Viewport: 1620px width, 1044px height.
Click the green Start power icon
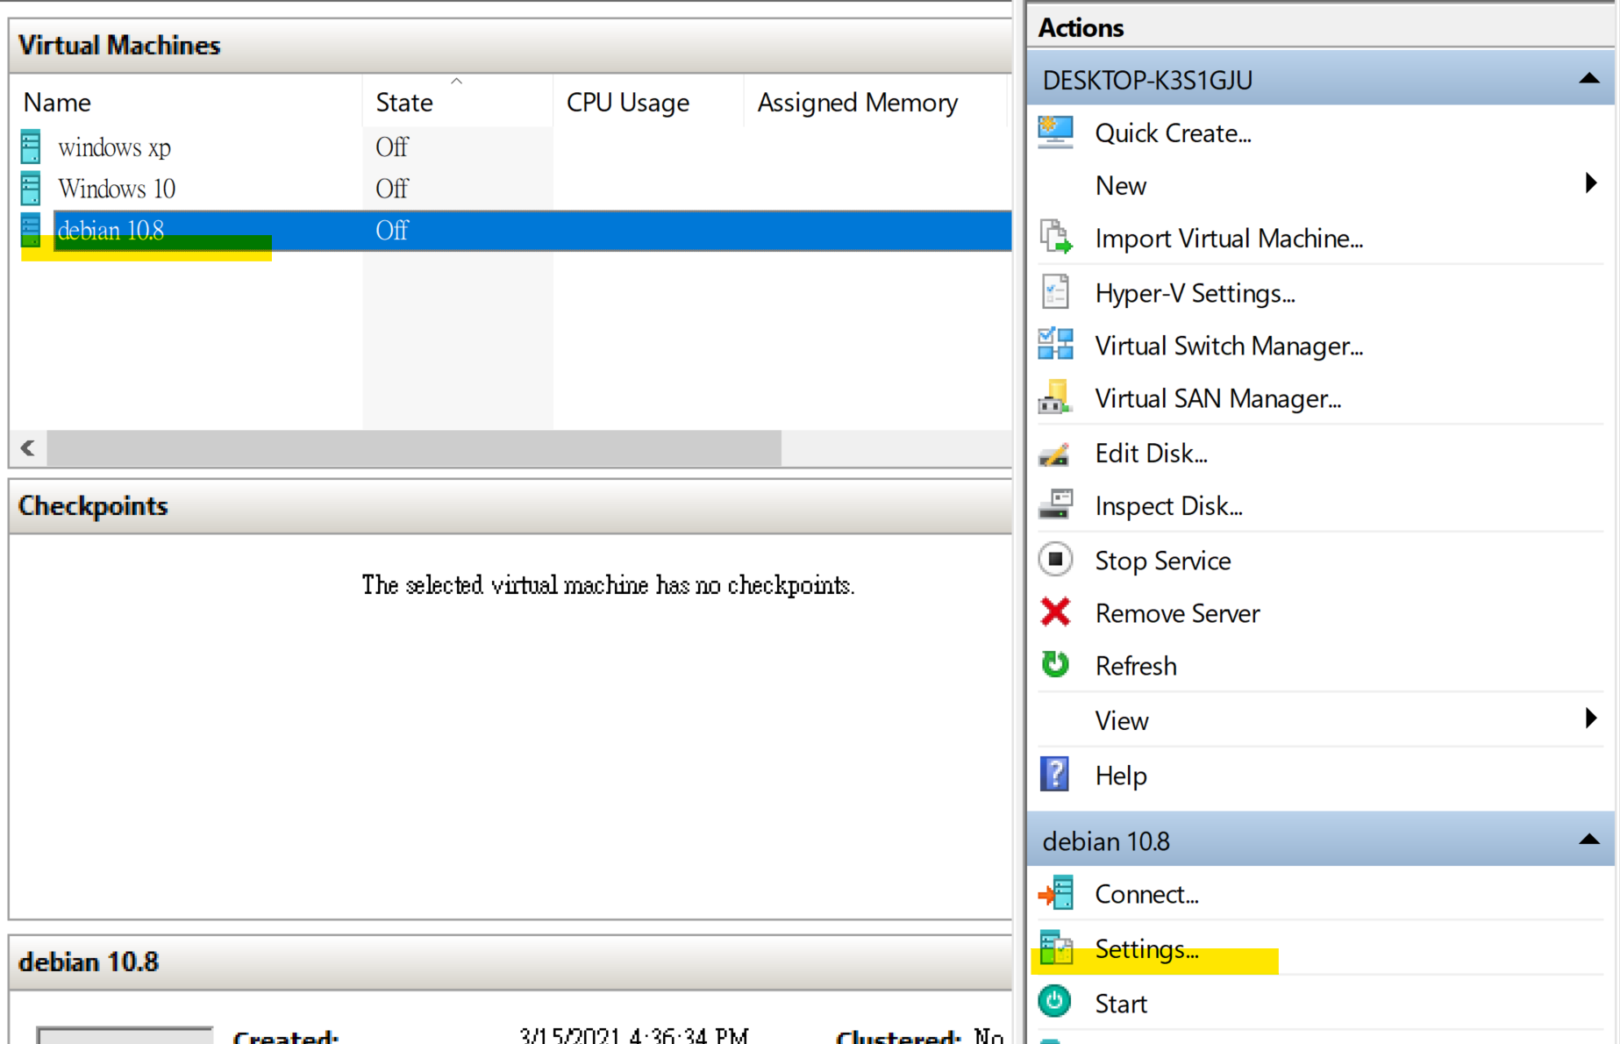point(1054,1002)
